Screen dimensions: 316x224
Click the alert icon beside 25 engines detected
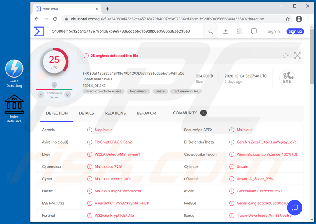tap(86, 56)
